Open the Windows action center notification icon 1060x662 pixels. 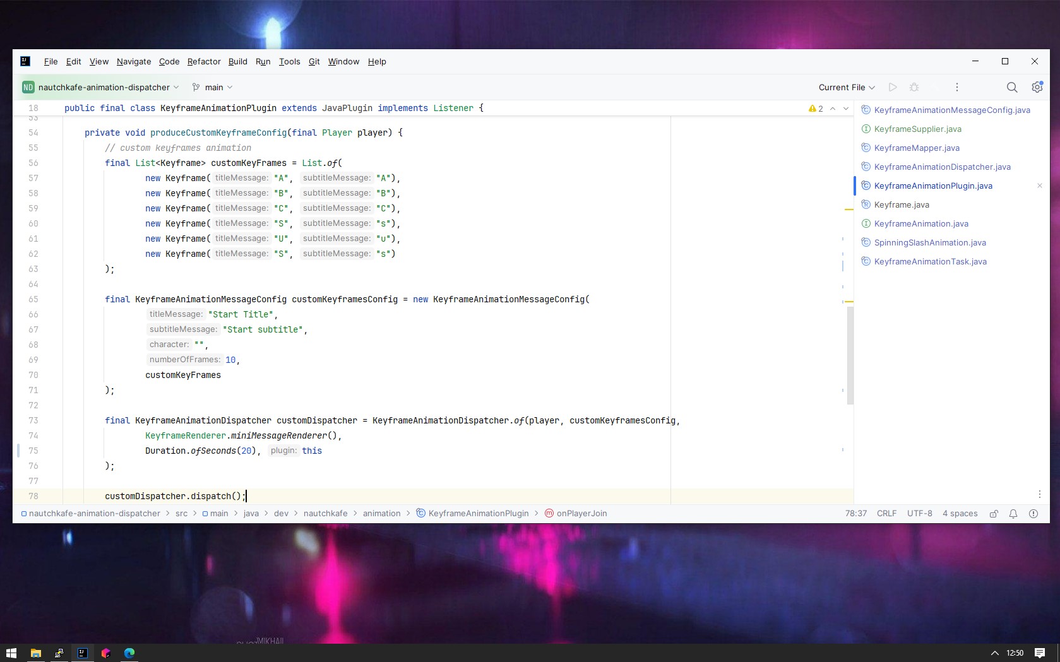pos(1040,653)
